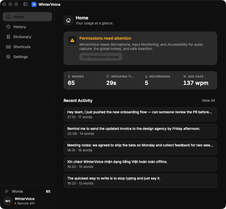Click the WV profile avatar

point(8,201)
